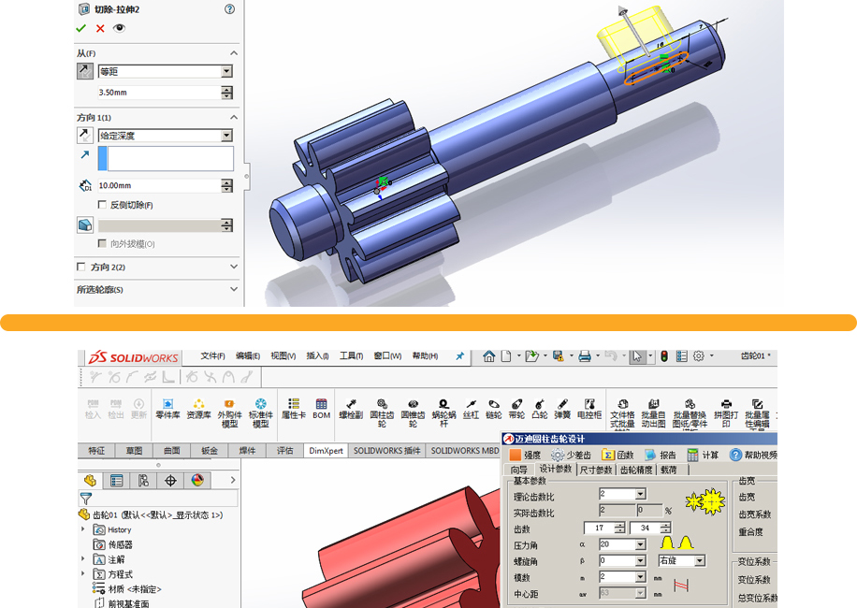The width and height of the screenshot is (857, 608).
Task: Launch the 圆锥齿轮 bevel gear tool
Action: 414,413
